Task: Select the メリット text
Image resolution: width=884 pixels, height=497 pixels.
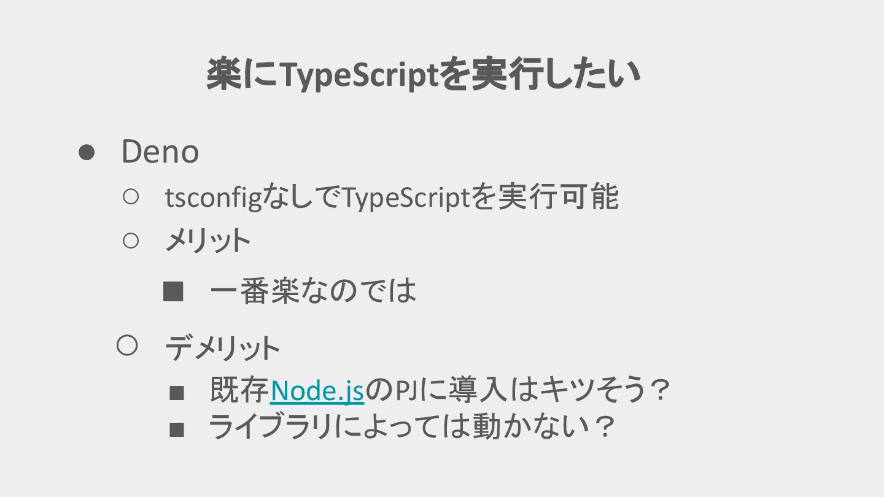Action: pyautogui.click(x=207, y=241)
